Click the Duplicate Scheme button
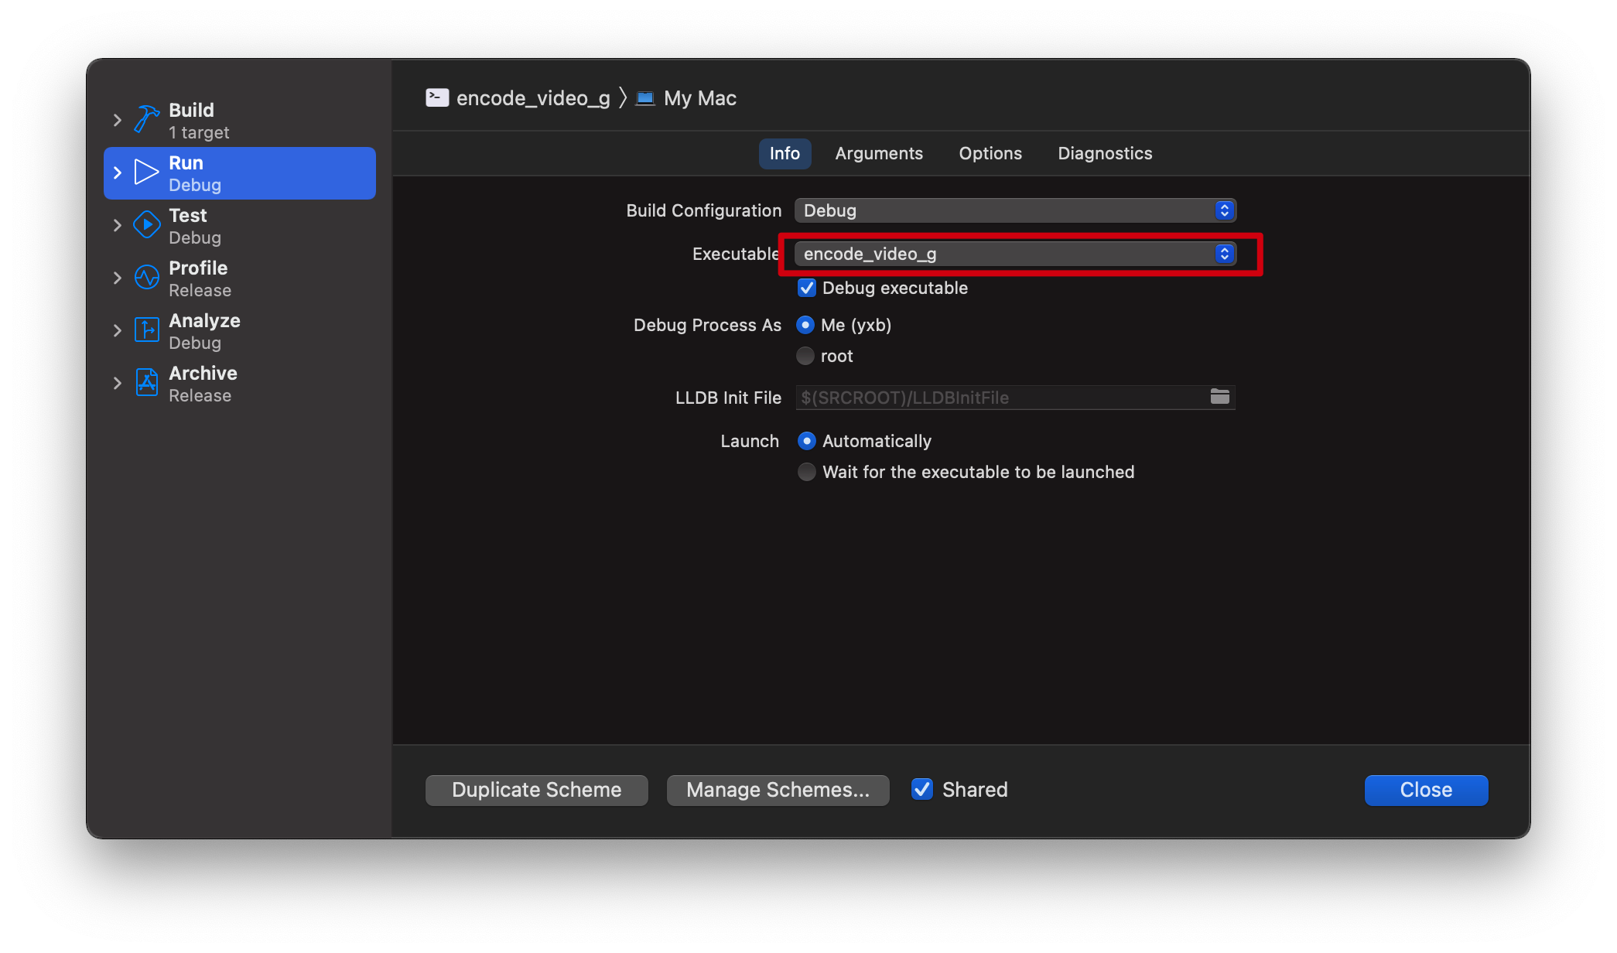 [x=536, y=790]
